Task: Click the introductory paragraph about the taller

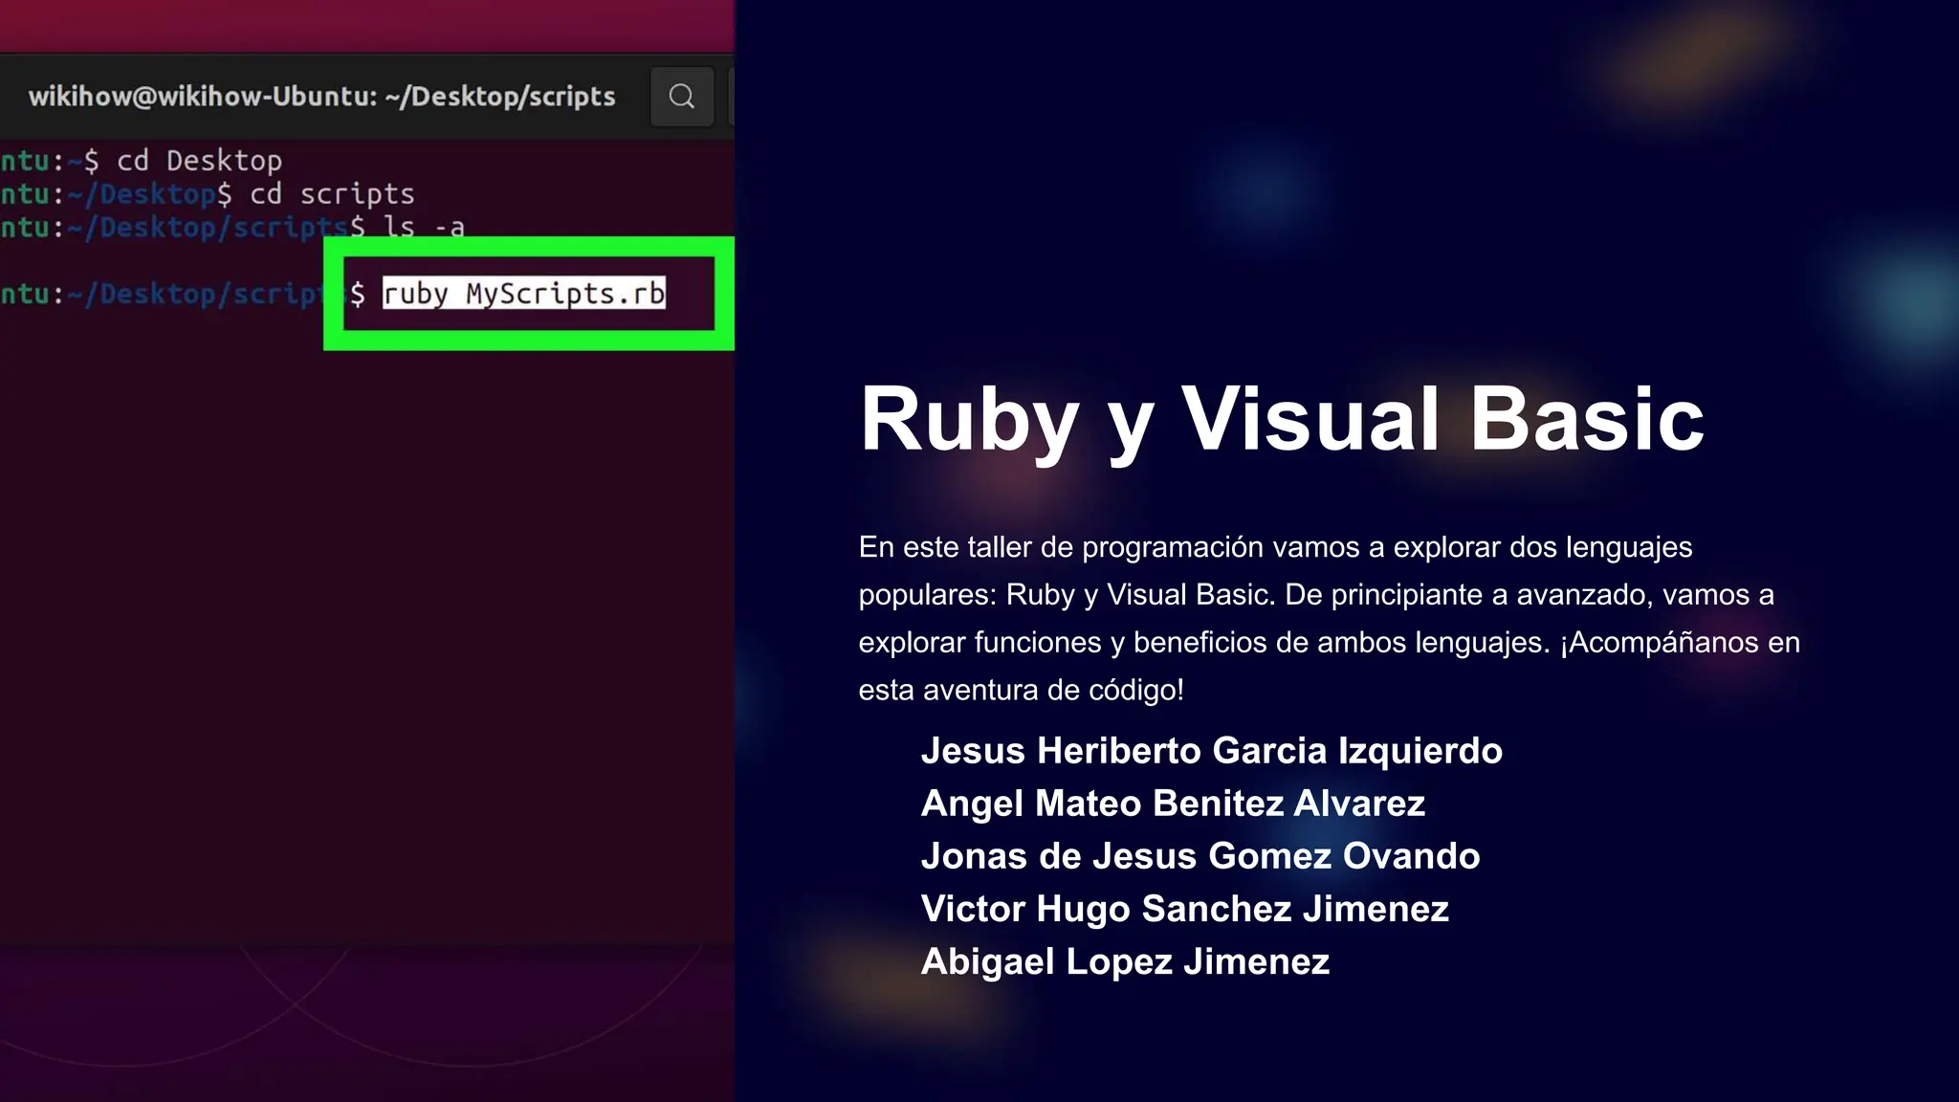Action: (1328, 595)
